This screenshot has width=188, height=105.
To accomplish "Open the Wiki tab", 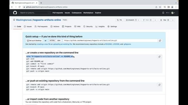I will pyautogui.click(x=77, y=27).
